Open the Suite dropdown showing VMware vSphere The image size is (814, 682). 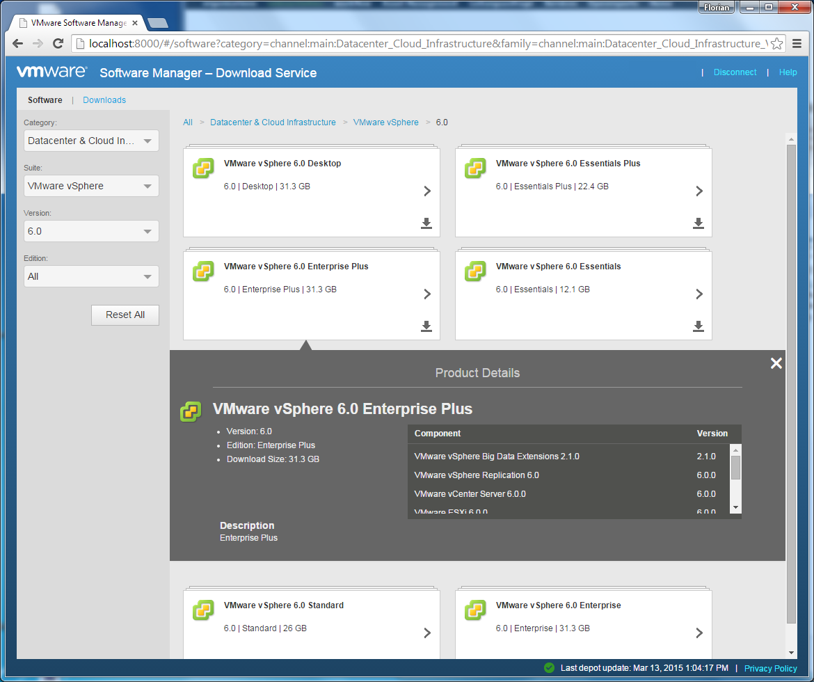coord(91,186)
